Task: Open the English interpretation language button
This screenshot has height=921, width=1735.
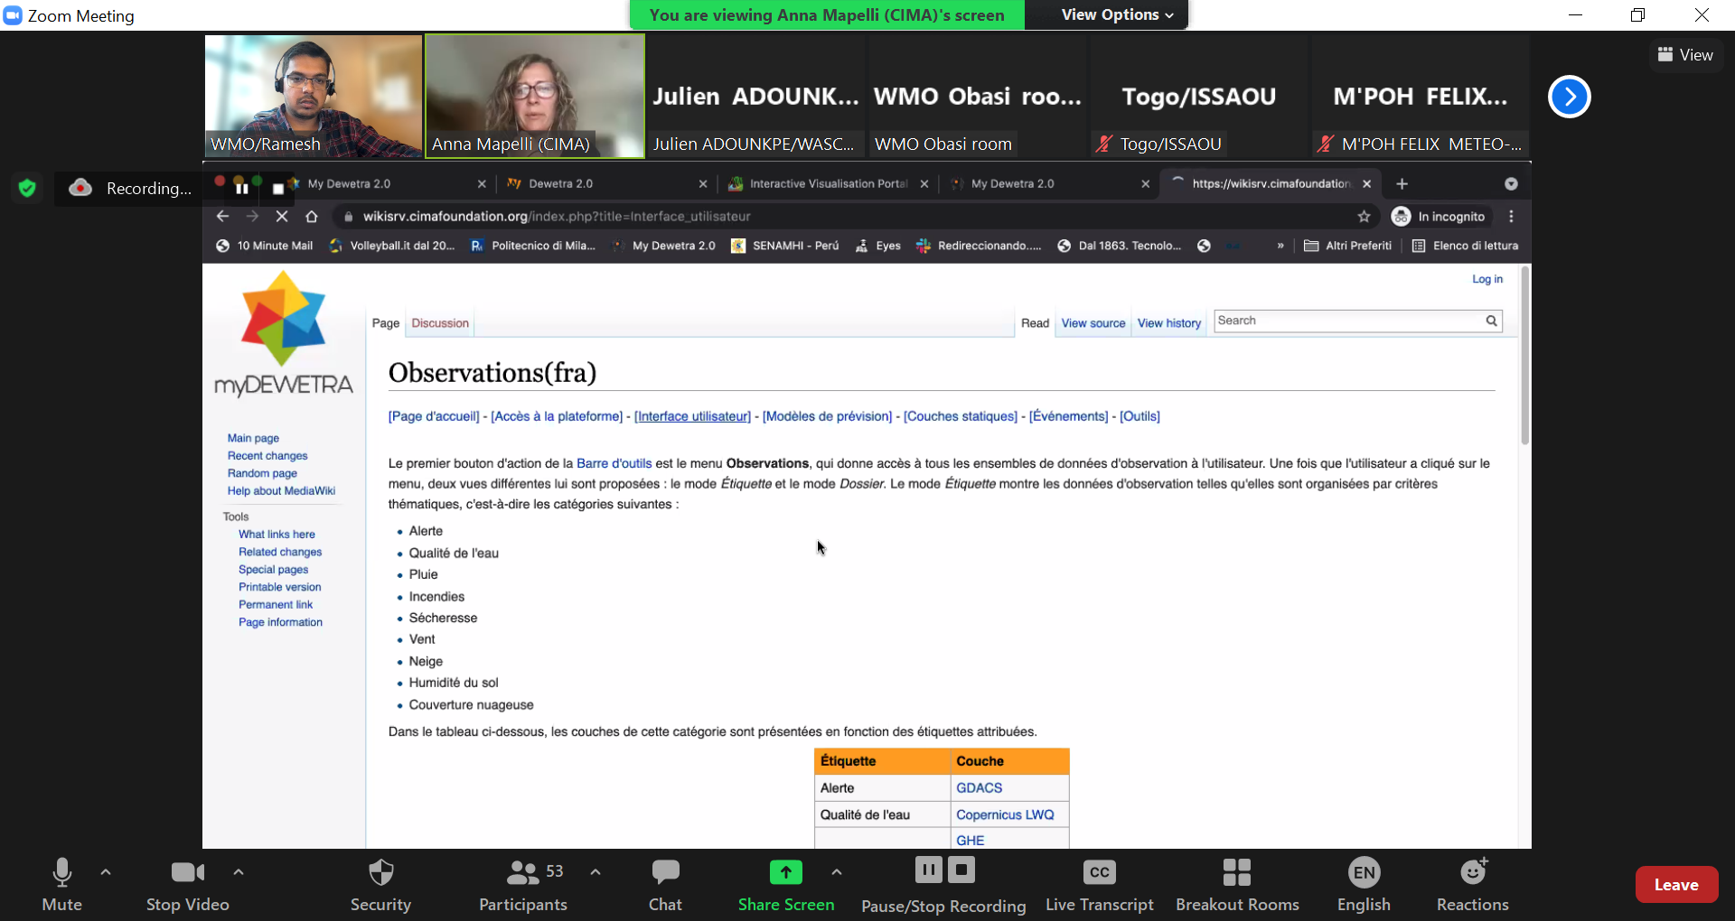Action: point(1365,885)
